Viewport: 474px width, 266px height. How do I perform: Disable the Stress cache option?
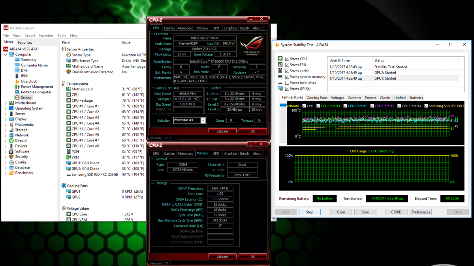pos(287,71)
